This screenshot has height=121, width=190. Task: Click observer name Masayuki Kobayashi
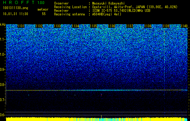pyautogui.click(x=108, y=3)
